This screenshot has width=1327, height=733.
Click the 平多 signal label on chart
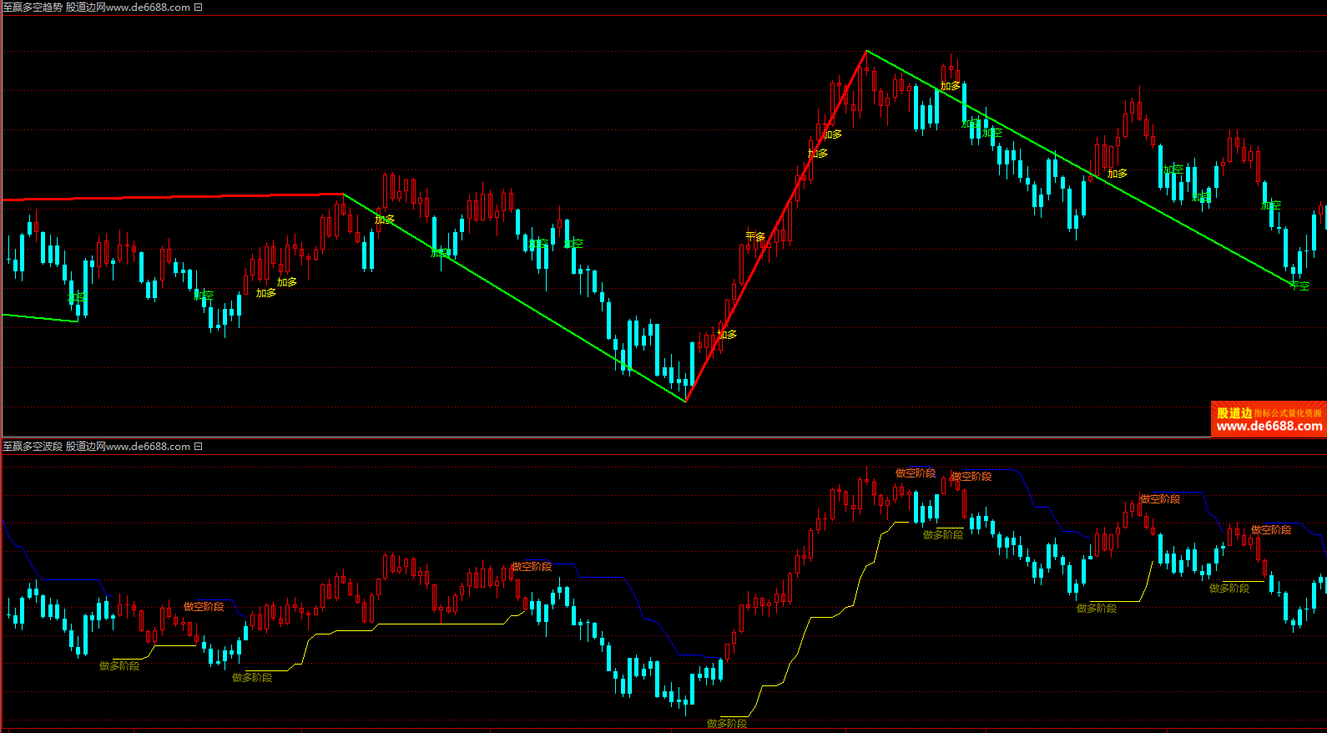click(755, 237)
